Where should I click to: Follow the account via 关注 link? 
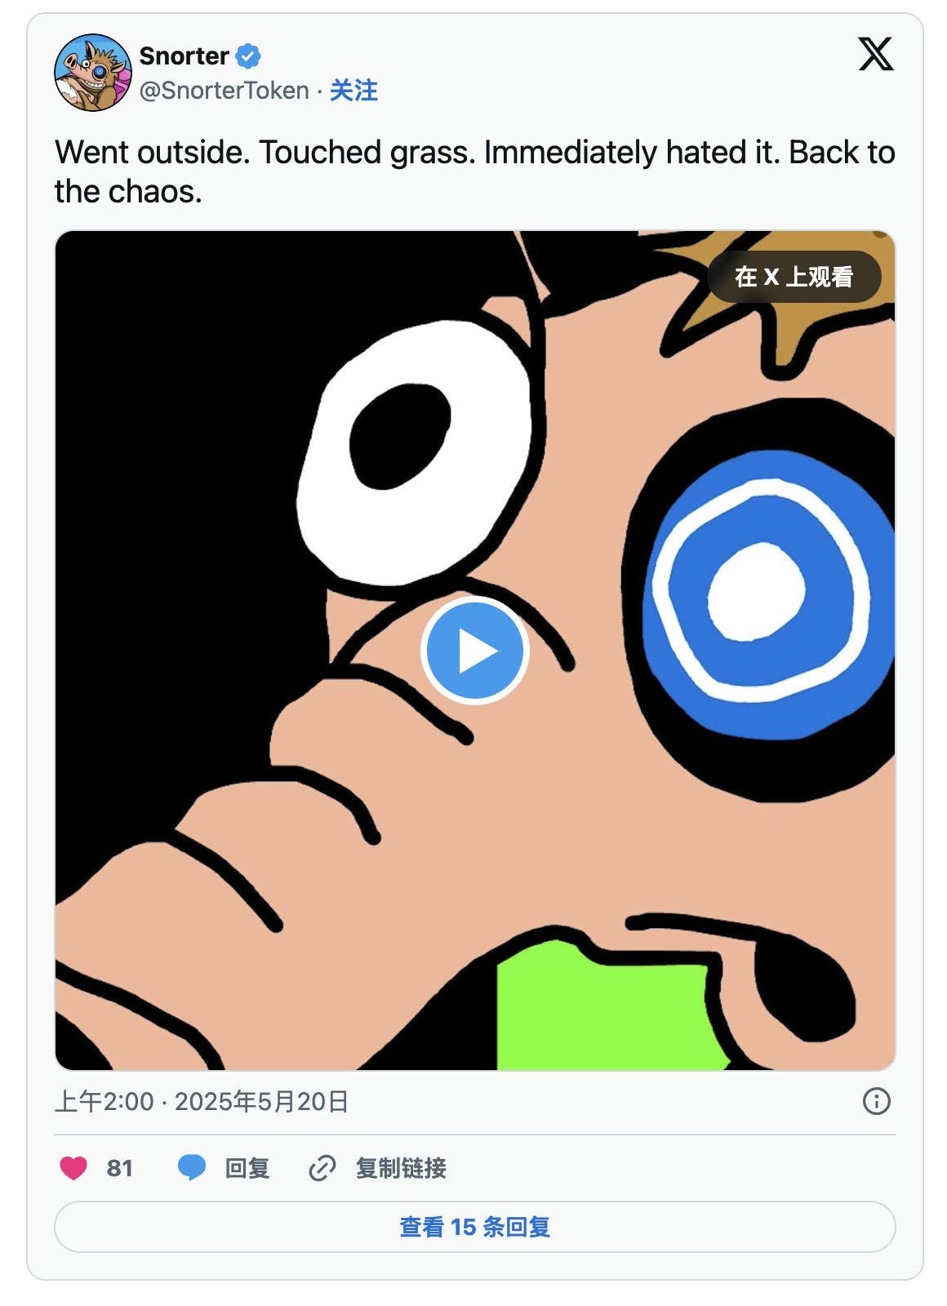(353, 91)
